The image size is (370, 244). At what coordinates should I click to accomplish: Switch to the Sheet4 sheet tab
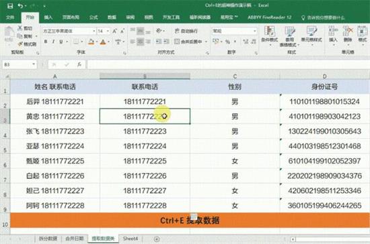click(131, 239)
